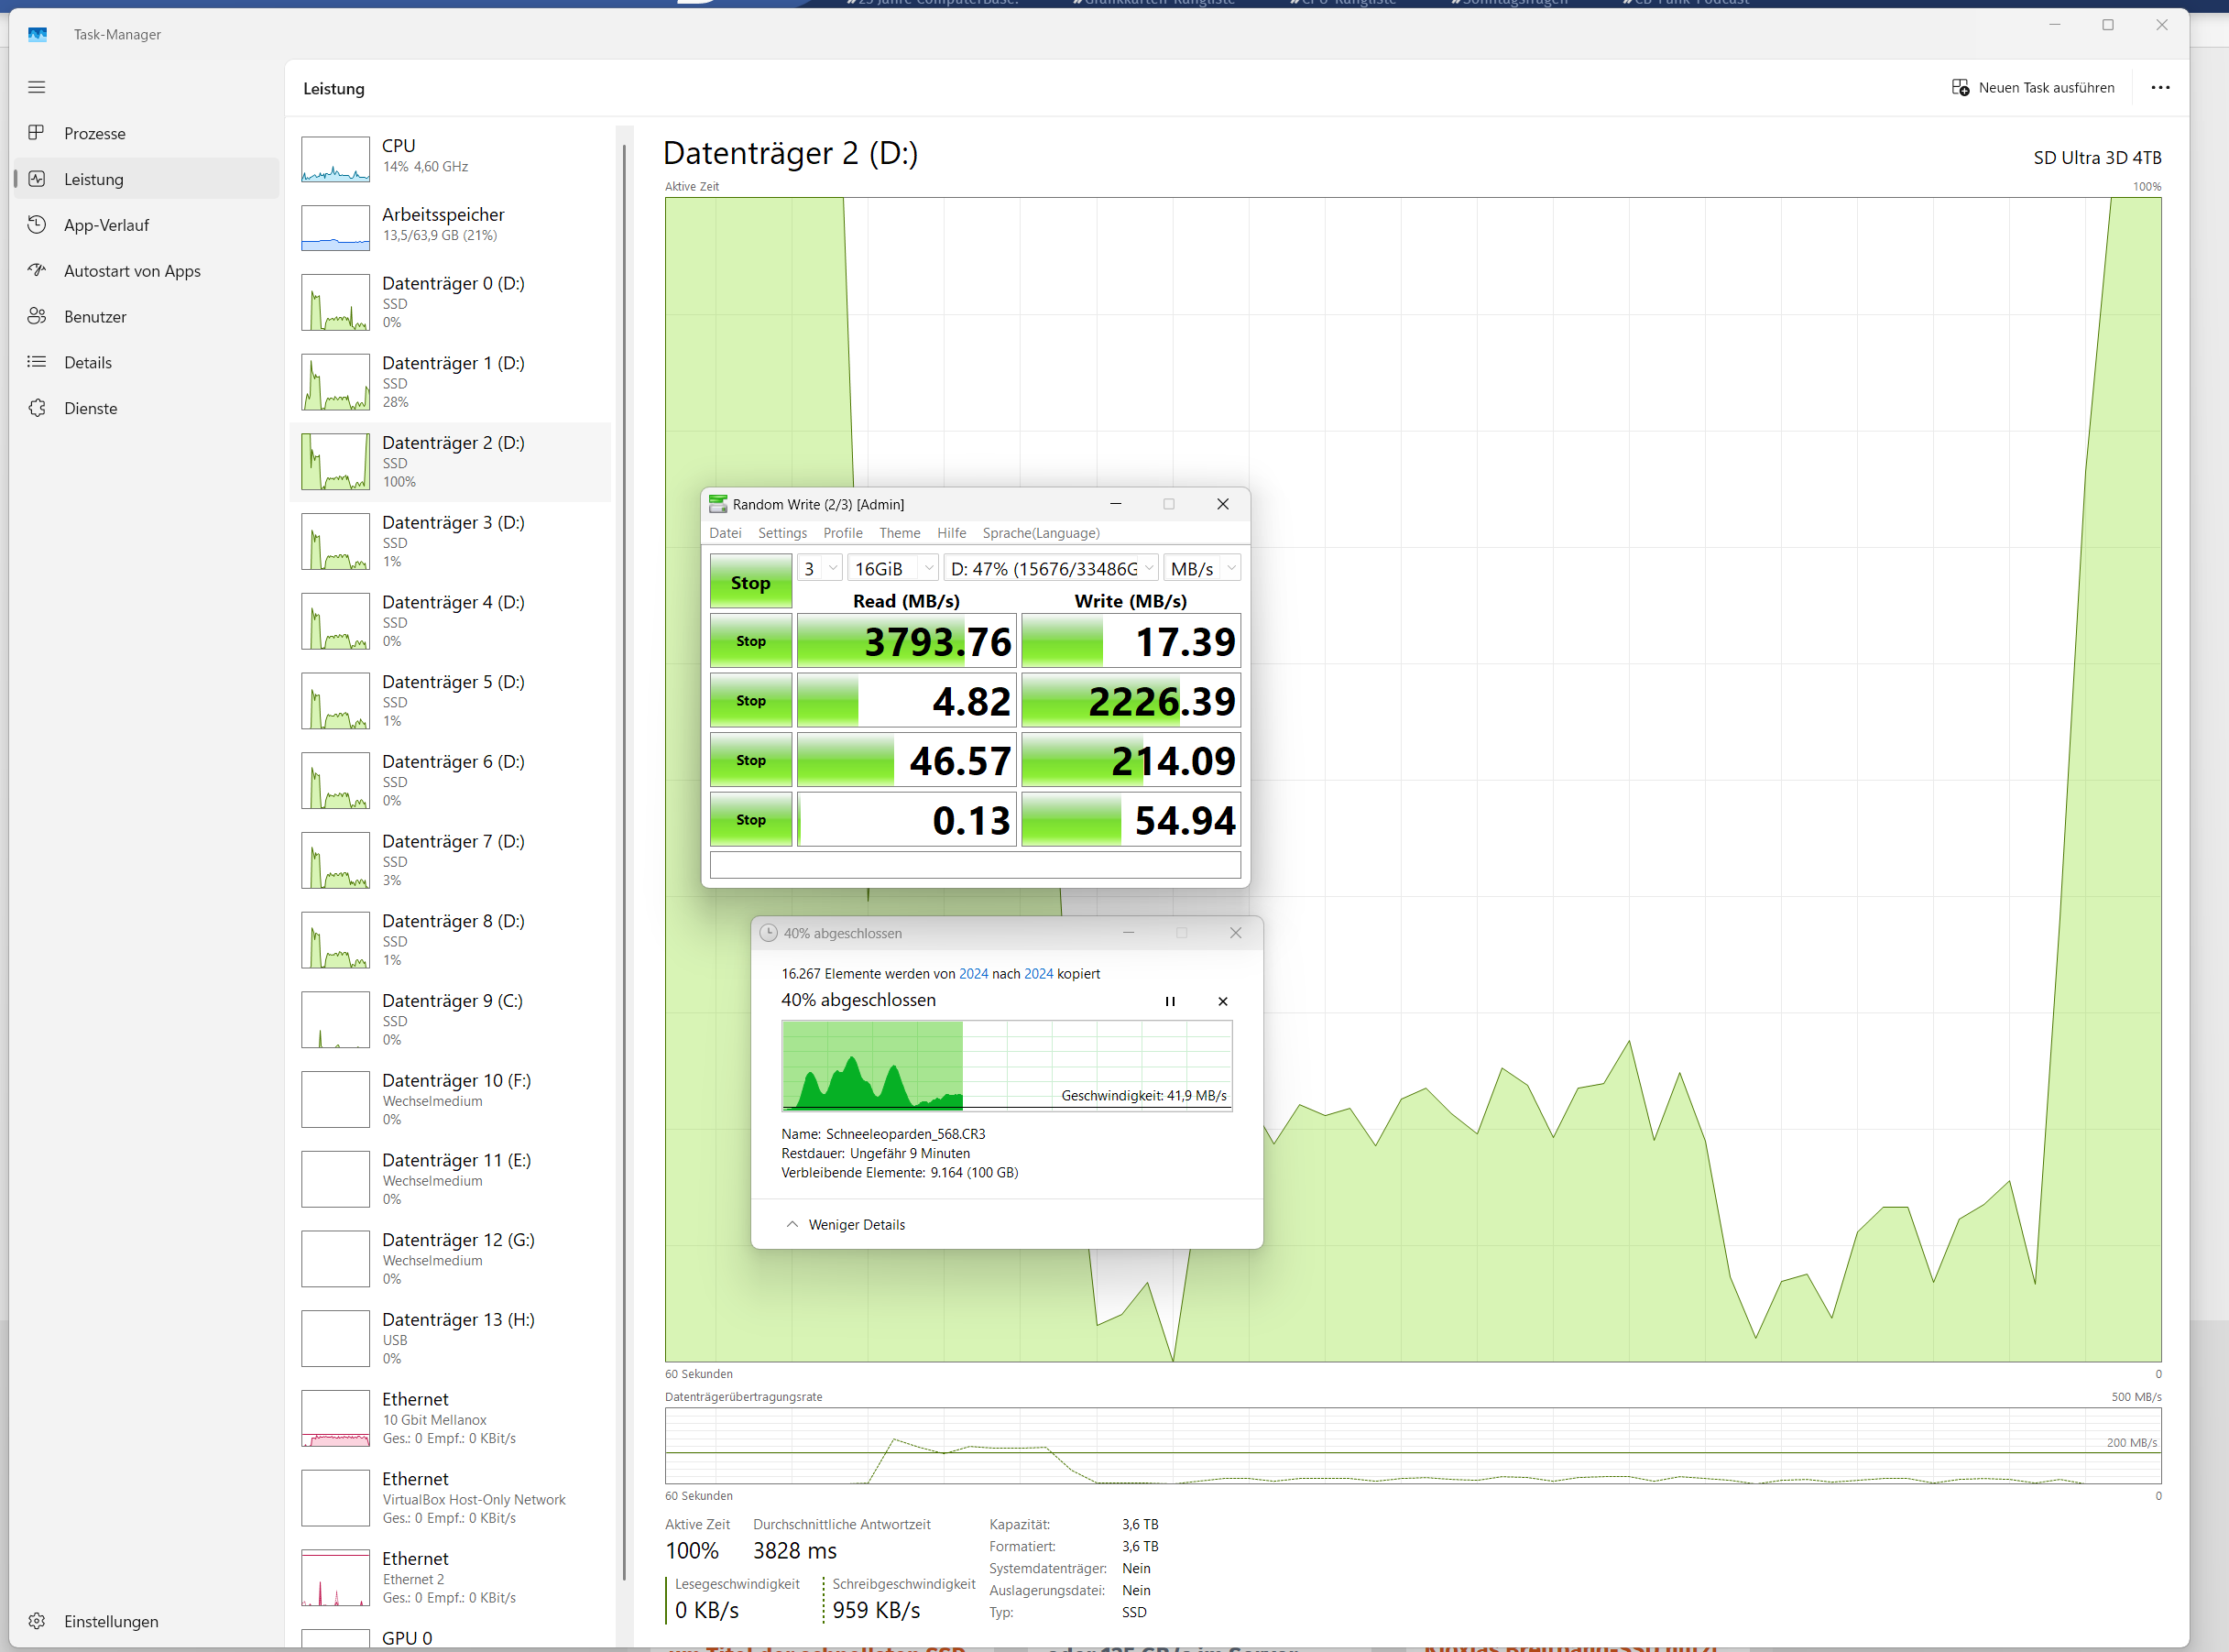This screenshot has width=2229, height=1652.
Task: Open the MB/s unit dropdown
Action: 1201,568
